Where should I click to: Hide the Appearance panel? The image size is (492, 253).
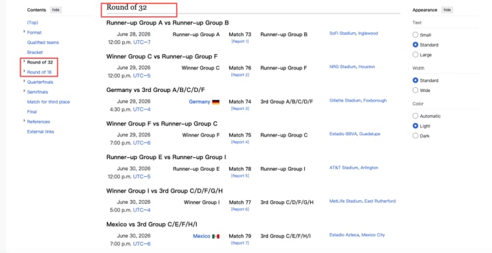[447, 10]
